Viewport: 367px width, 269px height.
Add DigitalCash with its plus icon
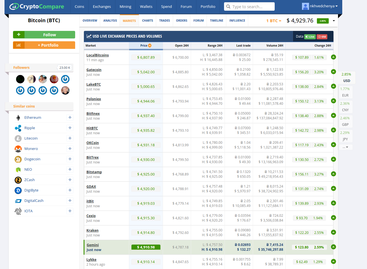(x=70, y=200)
